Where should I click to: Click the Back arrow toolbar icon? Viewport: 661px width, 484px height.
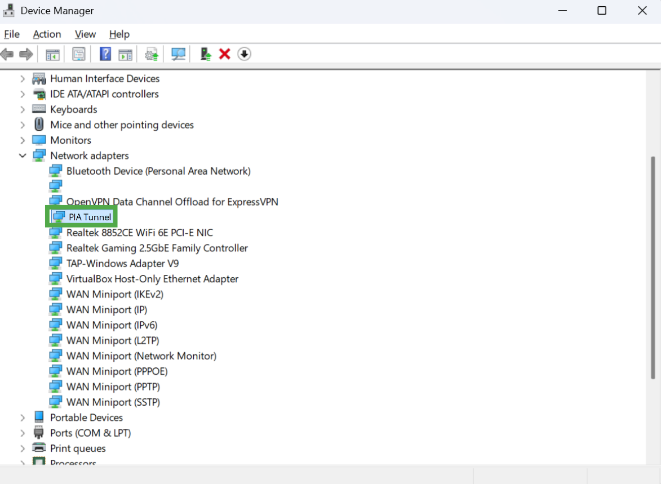pyautogui.click(x=7, y=54)
